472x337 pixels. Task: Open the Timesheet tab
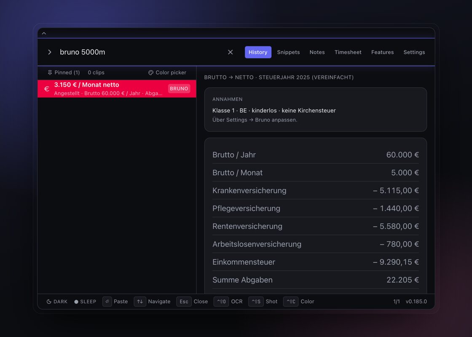point(348,52)
